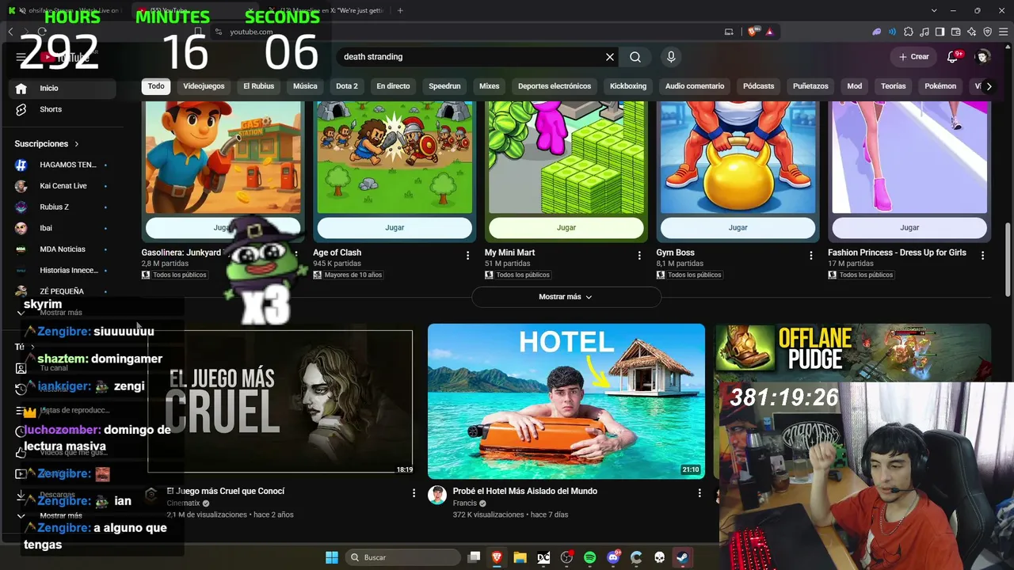This screenshot has height=570, width=1014.
Task: Select the Pokémon filter chip
Action: click(940, 86)
